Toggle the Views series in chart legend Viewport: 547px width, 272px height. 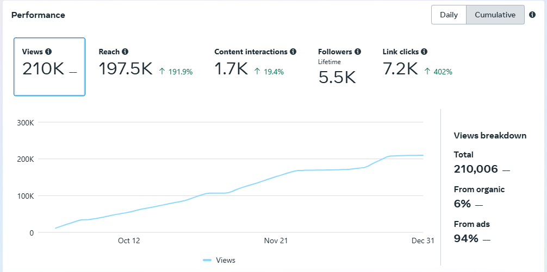pyautogui.click(x=219, y=260)
